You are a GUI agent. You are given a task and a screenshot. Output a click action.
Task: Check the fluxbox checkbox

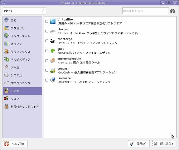(x=47, y=31)
